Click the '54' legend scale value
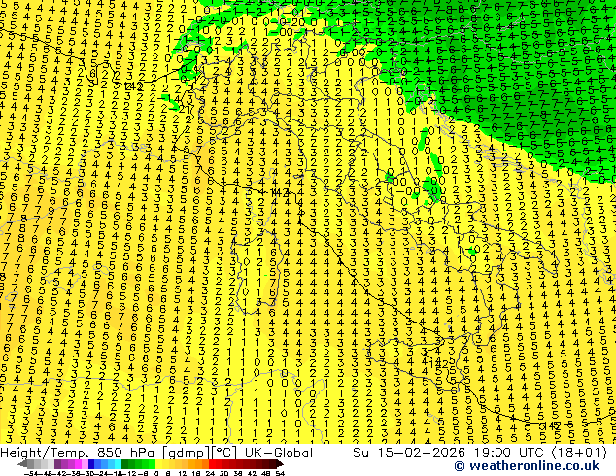 [280, 474]
